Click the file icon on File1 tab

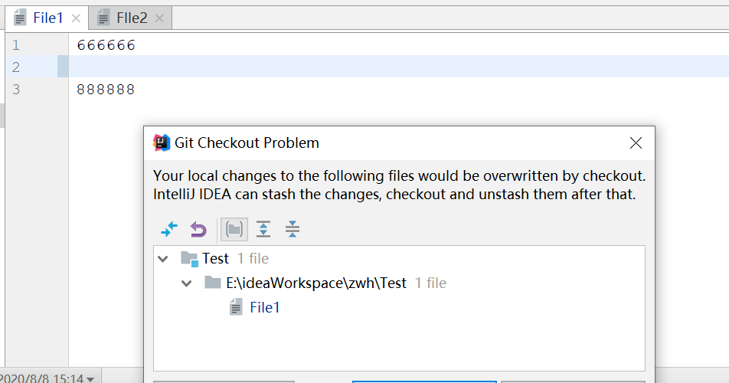20,18
